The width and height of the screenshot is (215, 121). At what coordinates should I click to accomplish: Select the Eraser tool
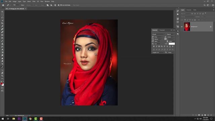pyautogui.click(x=2, y=49)
